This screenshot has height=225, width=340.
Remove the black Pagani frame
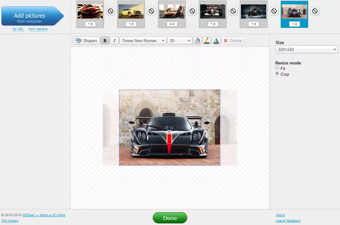[315, 10]
